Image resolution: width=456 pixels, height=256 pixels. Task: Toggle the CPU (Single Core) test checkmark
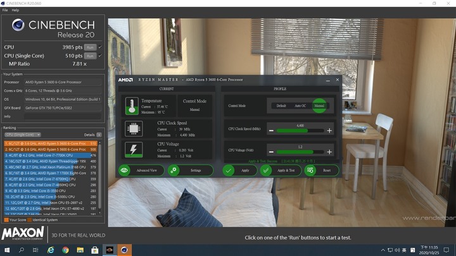coord(100,56)
